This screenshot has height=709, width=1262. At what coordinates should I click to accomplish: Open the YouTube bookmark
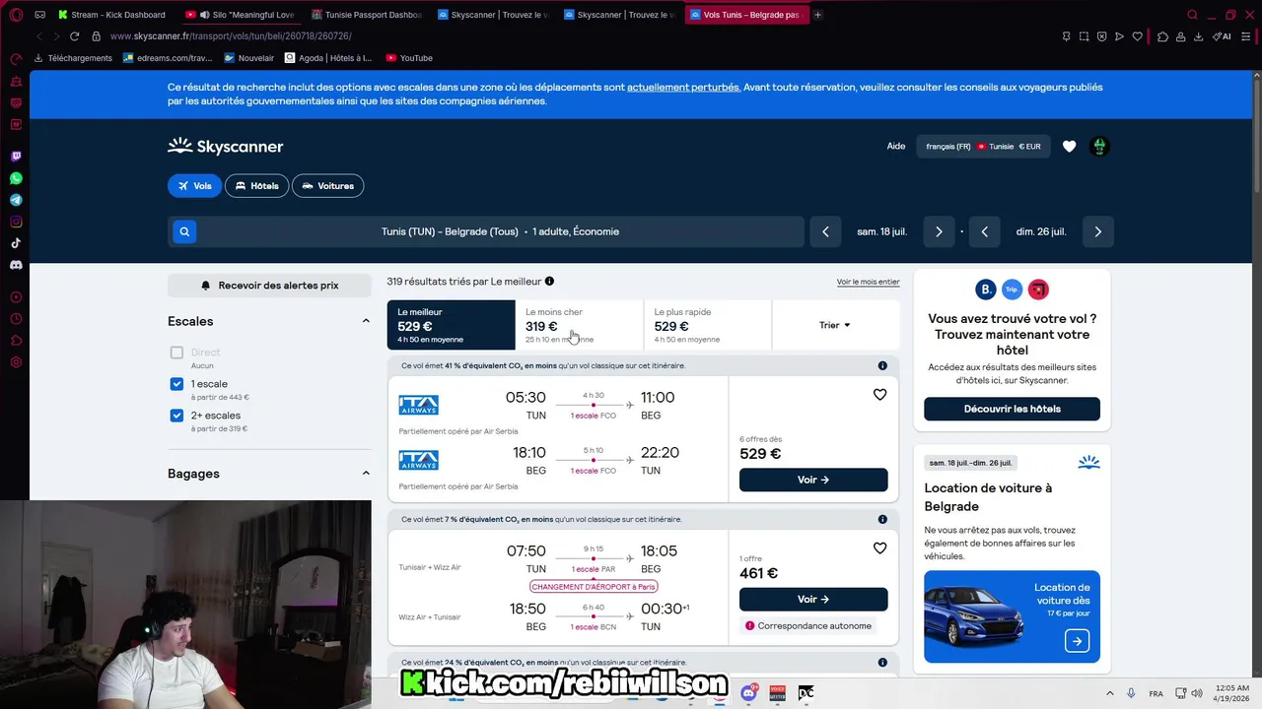409,58
